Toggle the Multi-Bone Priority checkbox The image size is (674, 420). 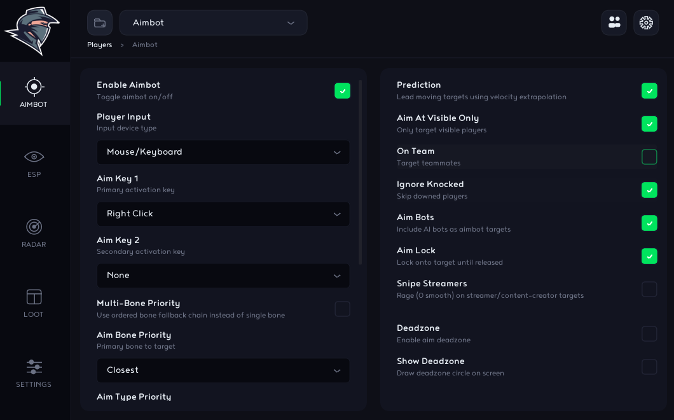click(x=343, y=309)
